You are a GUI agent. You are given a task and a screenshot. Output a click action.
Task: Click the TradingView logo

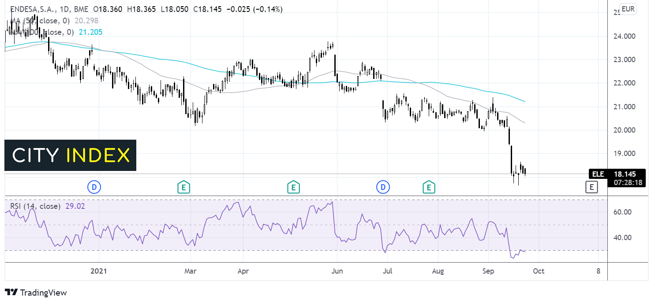pyautogui.click(x=36, y=293)
